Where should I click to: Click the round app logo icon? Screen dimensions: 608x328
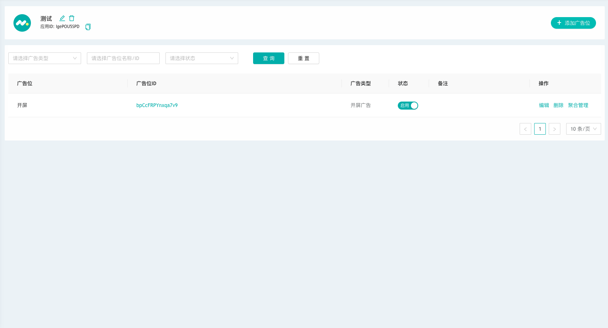tap(22, 23)
